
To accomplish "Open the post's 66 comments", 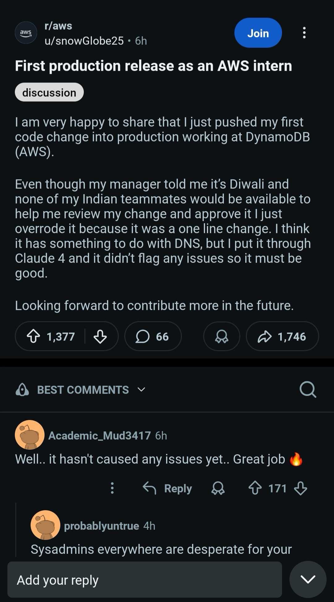I will click(x=153, y=336).
